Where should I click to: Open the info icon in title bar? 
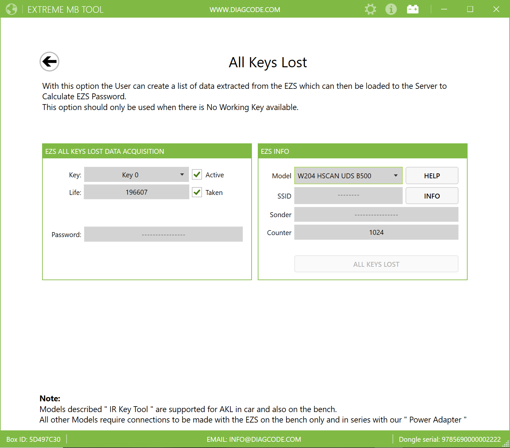(391, 9)
